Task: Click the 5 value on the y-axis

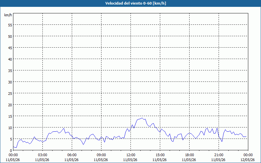Action: tap(11, 139)
